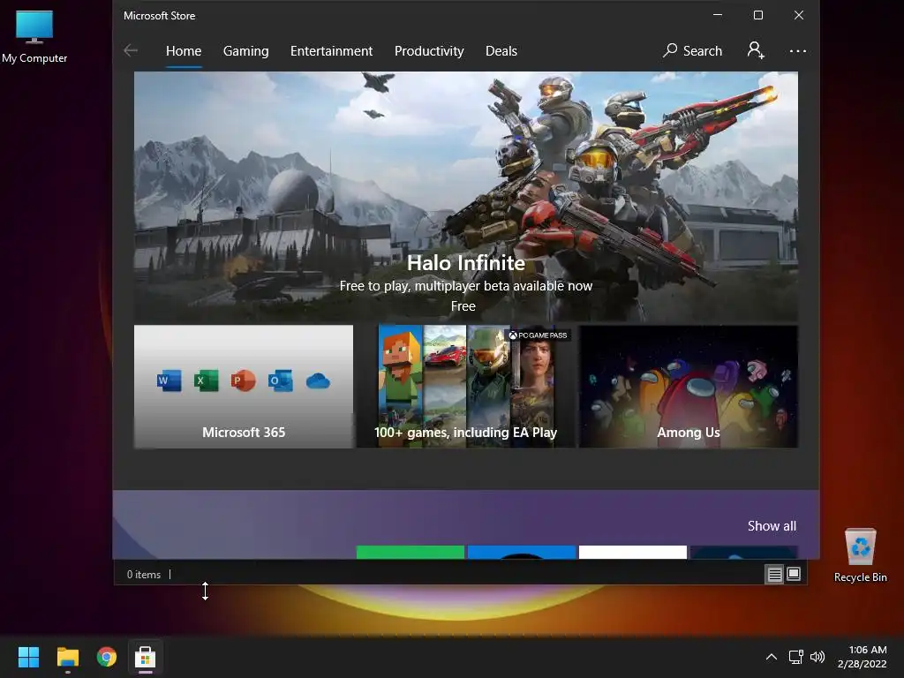
Task: Click the Show all link
Action: point(772,526)
